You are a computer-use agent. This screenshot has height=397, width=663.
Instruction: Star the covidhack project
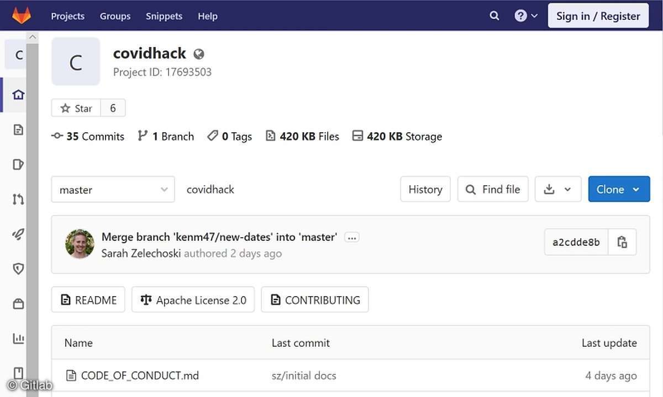[x=76, y=108]
